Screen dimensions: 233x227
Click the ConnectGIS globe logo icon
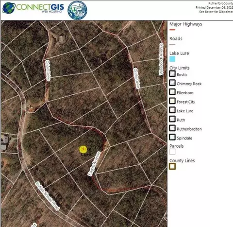(9, 8)
